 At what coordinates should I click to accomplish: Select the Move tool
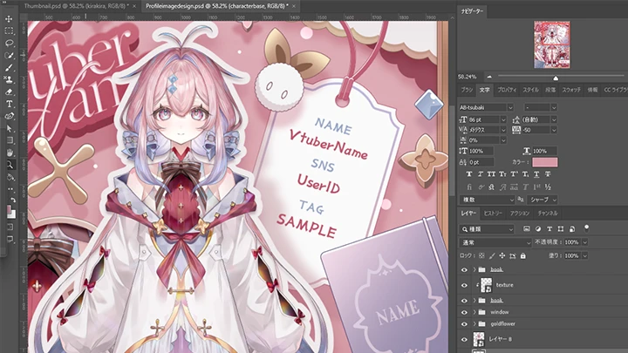(x=9, y=19)
